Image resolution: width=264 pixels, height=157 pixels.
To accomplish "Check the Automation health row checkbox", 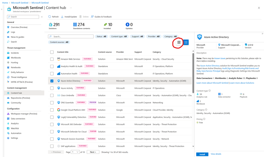I will tap(52, 74).
